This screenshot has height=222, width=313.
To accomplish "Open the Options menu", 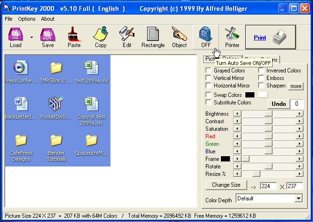I will (x=26, y=19).
